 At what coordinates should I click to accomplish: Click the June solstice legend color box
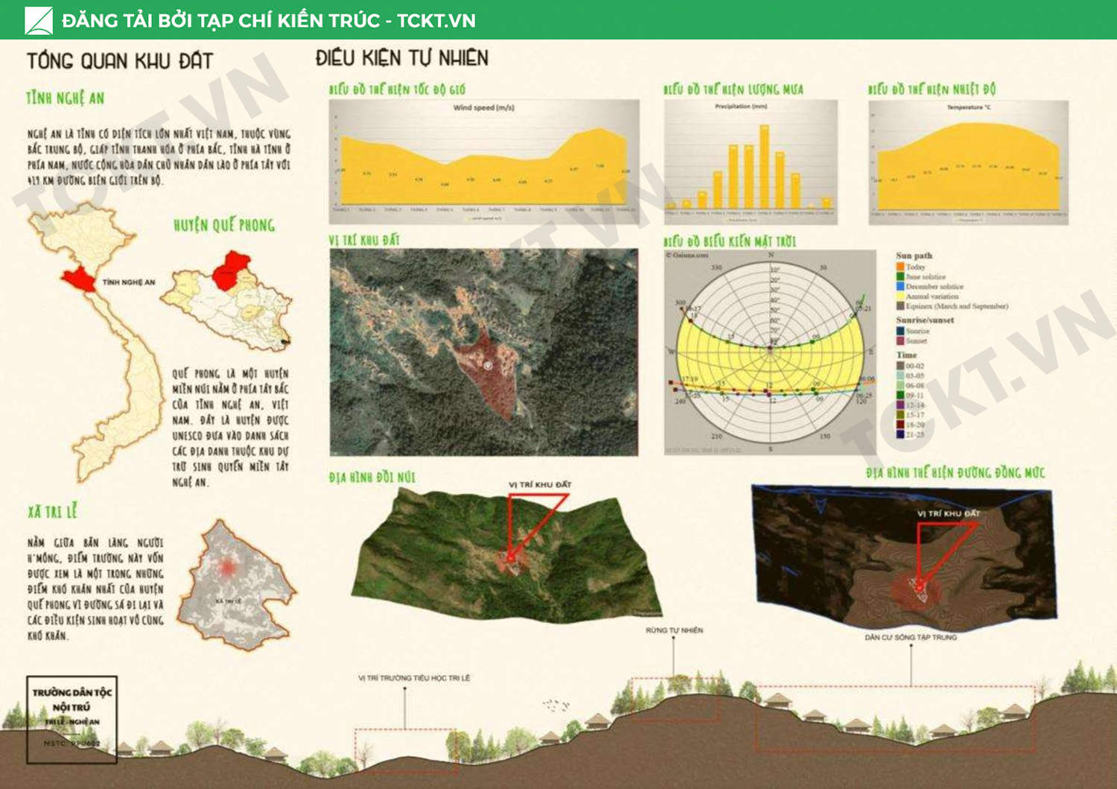click(x=900, y=276)
